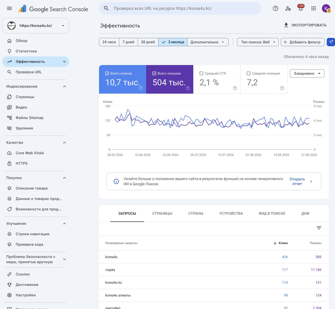Expand Эффективность sidebar chevron
335x309 pixels.
click(64, 62)
